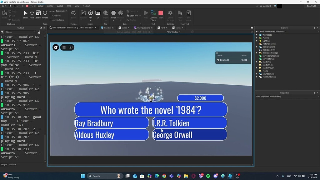Open File Explorer on the taskbar
This screenshot has height=180, width=320.
click(186, 176)
